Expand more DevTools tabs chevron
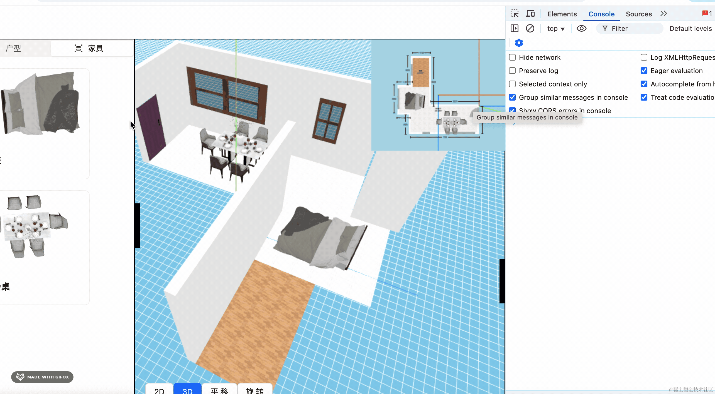The width and height of the screenshot is (715, 394). click(664, 14)
